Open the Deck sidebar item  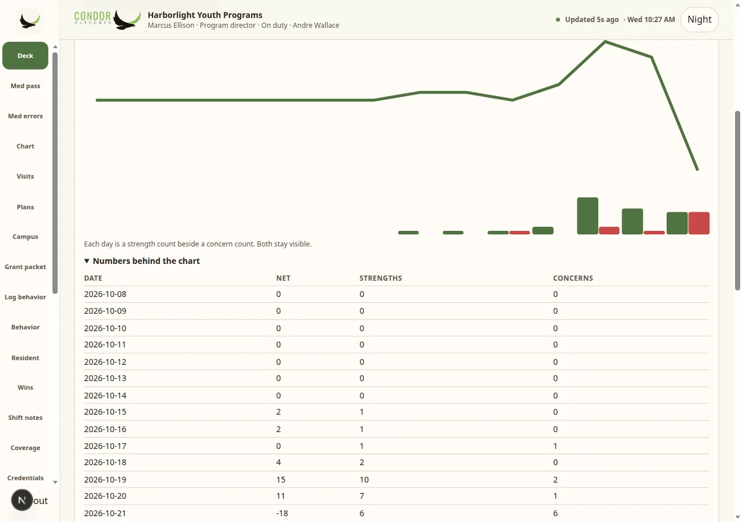pos(26,56)
